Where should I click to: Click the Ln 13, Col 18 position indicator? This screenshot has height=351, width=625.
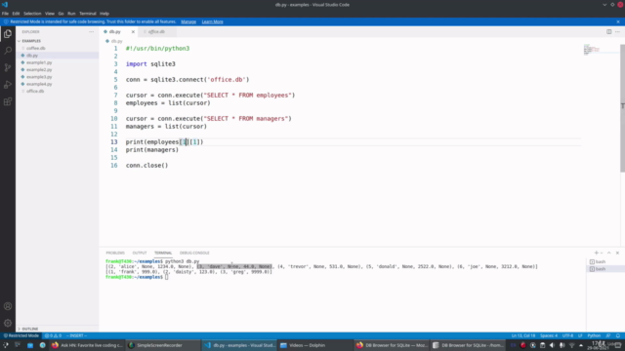(523, 335)
